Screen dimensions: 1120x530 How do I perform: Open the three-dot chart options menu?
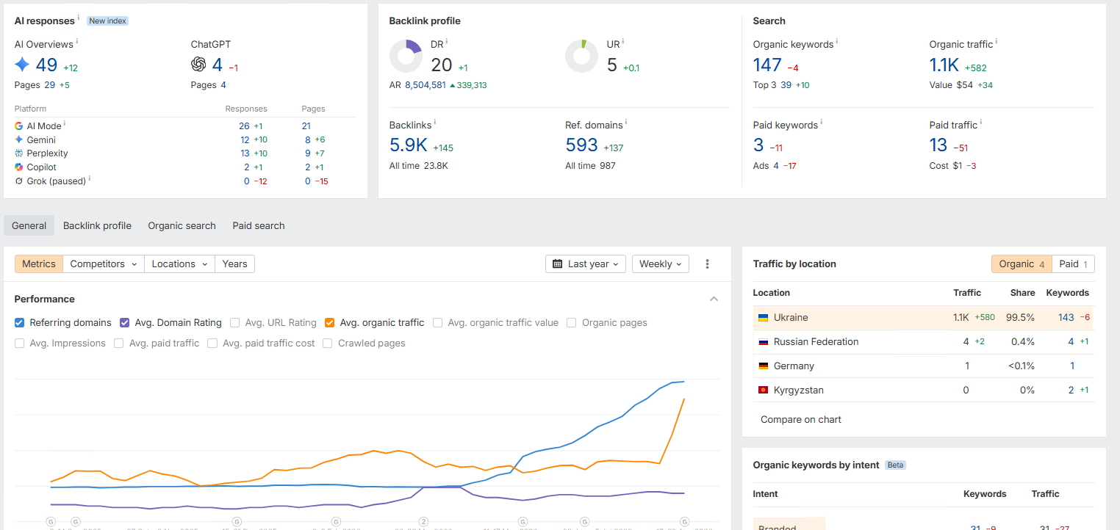pyautogui.click(x=708, y=264)
